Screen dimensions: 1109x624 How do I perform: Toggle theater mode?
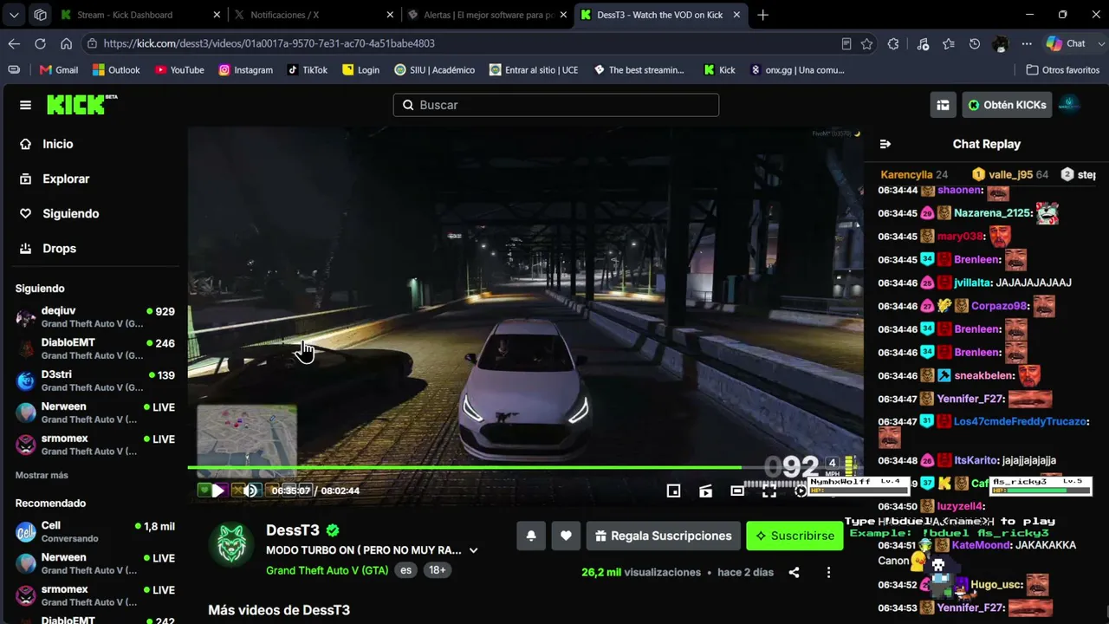pos(737,491)
